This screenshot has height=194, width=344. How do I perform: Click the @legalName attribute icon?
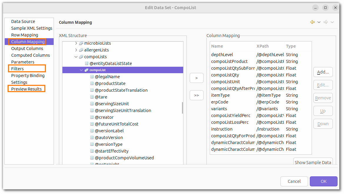(x=92, y=77)
